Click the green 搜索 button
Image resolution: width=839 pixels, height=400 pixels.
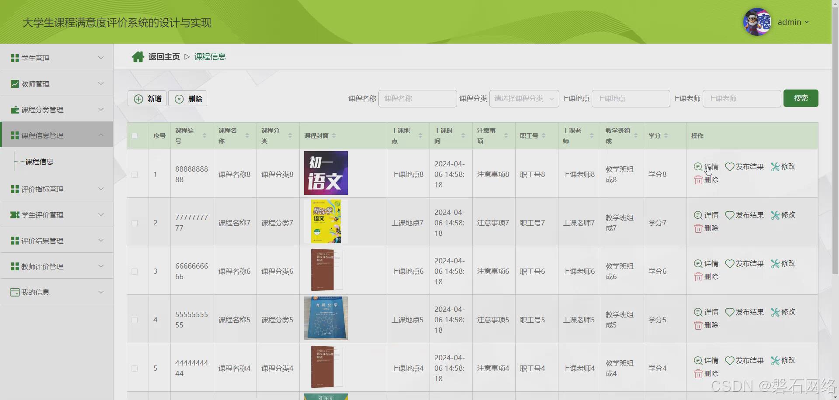click(801, 98)
